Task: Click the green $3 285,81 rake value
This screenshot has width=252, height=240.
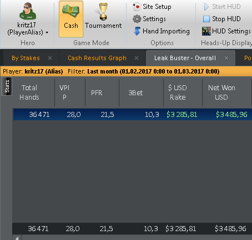Action: 182,115
